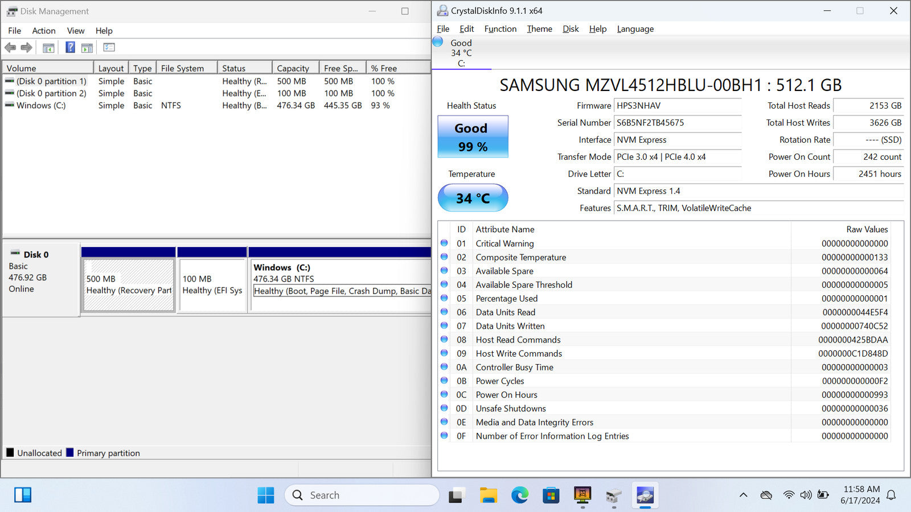Click the status dot for Unsafe Shutdowns
This screenshot has height=512, width=911.
tap(444, 408)
